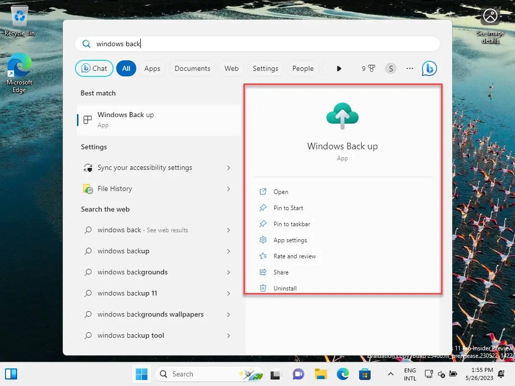
Task: Open Microsoft Store from the taskbar
Action: click(365, 374)
